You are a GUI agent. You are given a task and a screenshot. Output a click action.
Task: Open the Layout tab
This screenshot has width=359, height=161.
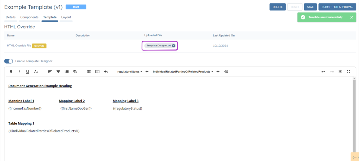(66, 17)
